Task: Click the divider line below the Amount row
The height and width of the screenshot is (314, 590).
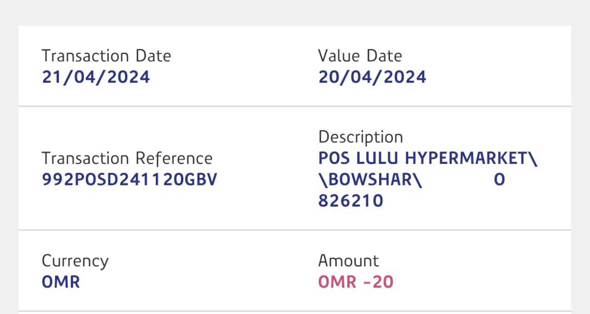Action: click(x=295, y=311)
